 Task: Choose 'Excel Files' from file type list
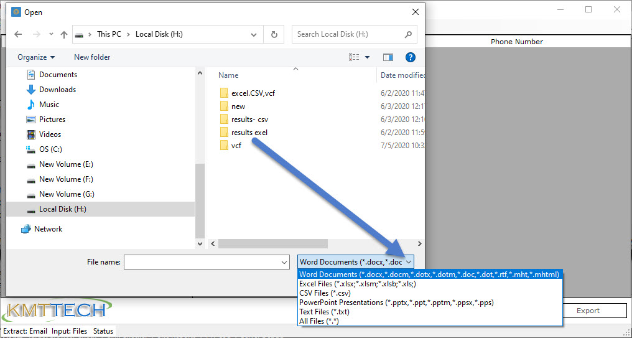coord(357,284)
